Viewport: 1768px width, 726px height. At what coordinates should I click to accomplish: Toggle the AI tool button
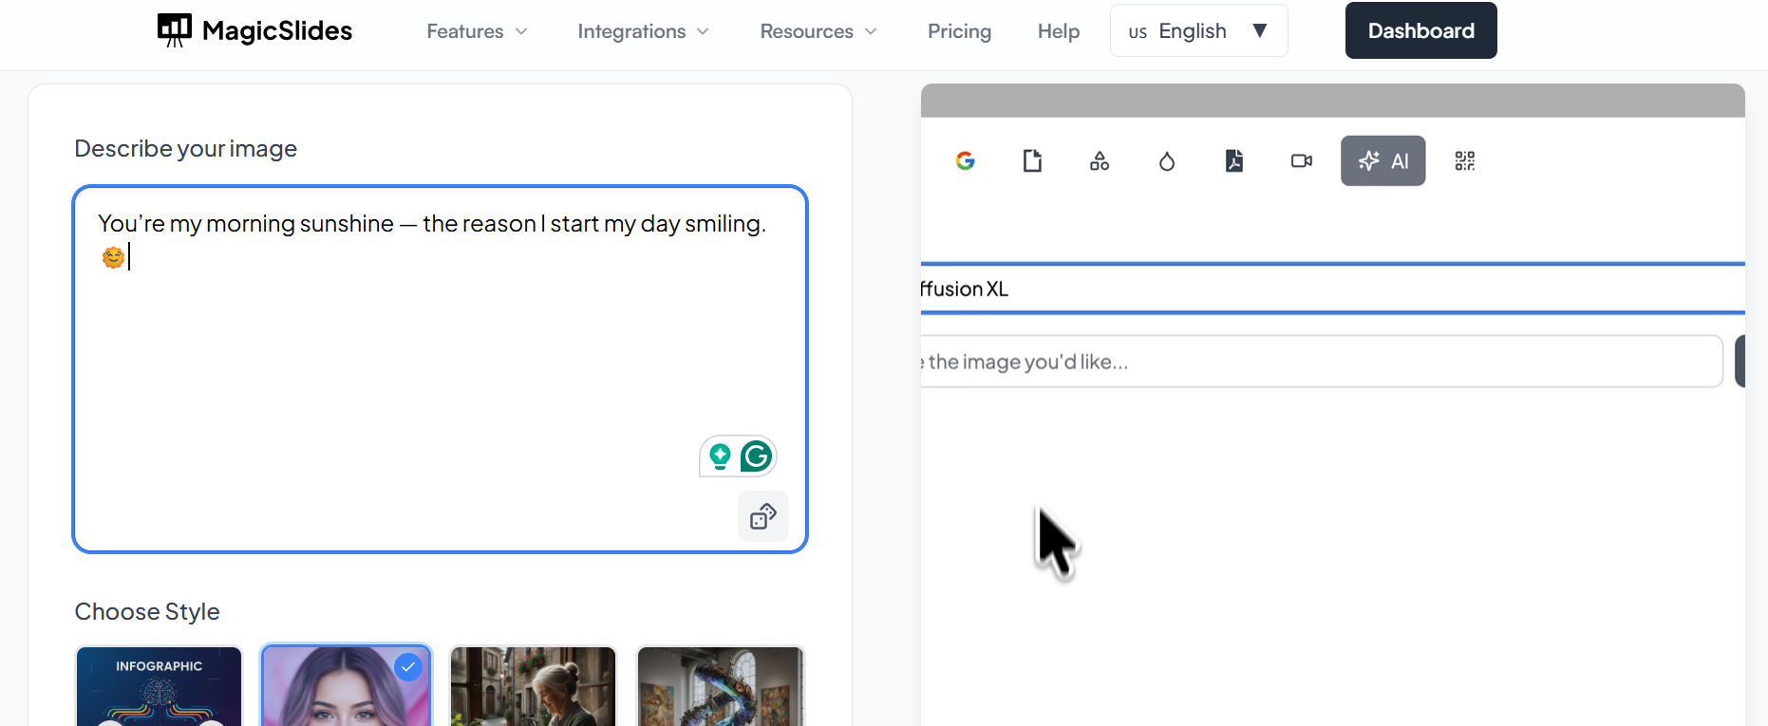(x=1382, y=161)
